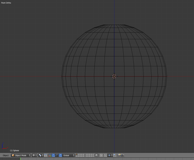This screenshot has height=160, width=194.
Task: Open the Object Mode dropdown
Action: 21,155
